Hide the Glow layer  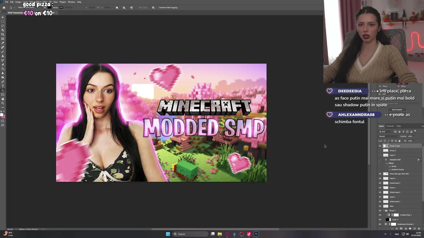380,206
